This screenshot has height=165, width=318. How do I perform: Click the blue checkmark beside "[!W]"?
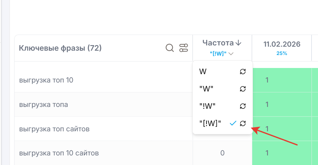pos(233,123)
